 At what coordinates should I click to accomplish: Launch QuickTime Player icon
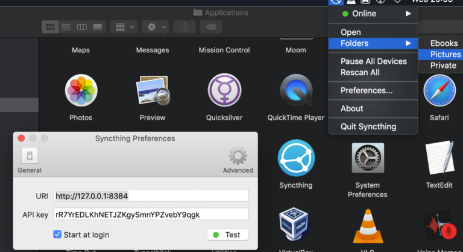click(295, 91)
